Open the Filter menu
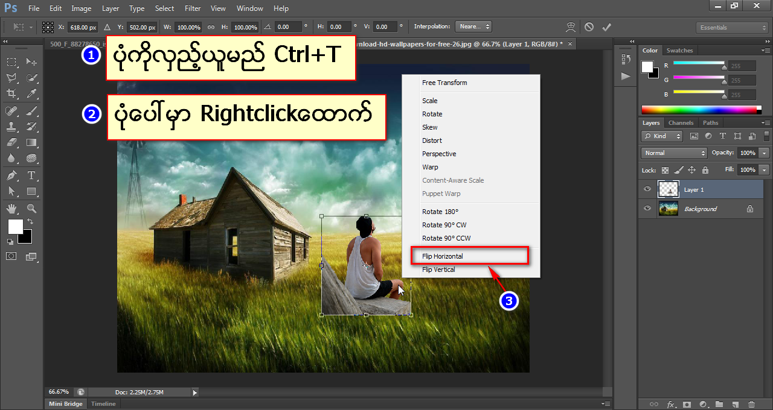The height and width of the screenshot is (410, 773). point(193,8)
